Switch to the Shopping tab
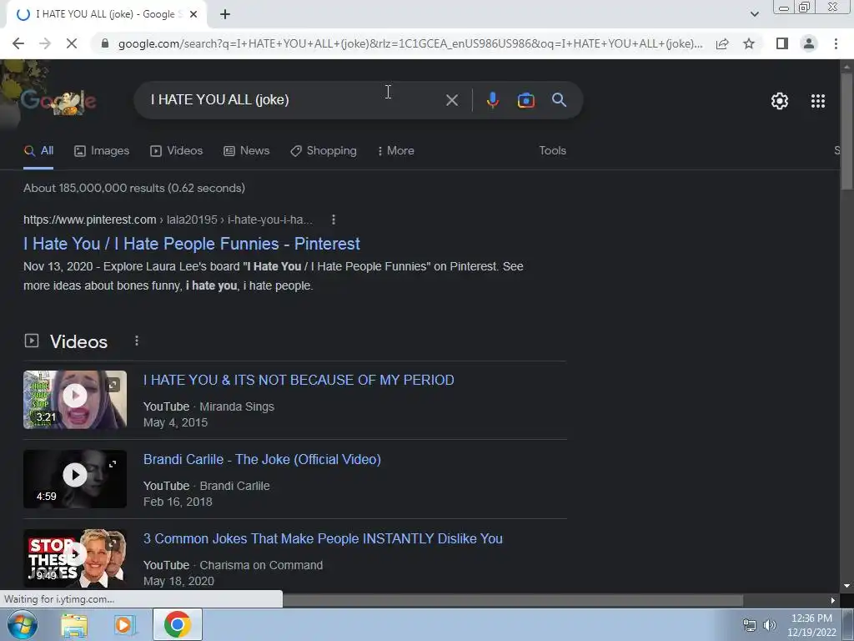The height and width of the screenshot is (641, 854). pyautogui.click(x=324, y=151)
